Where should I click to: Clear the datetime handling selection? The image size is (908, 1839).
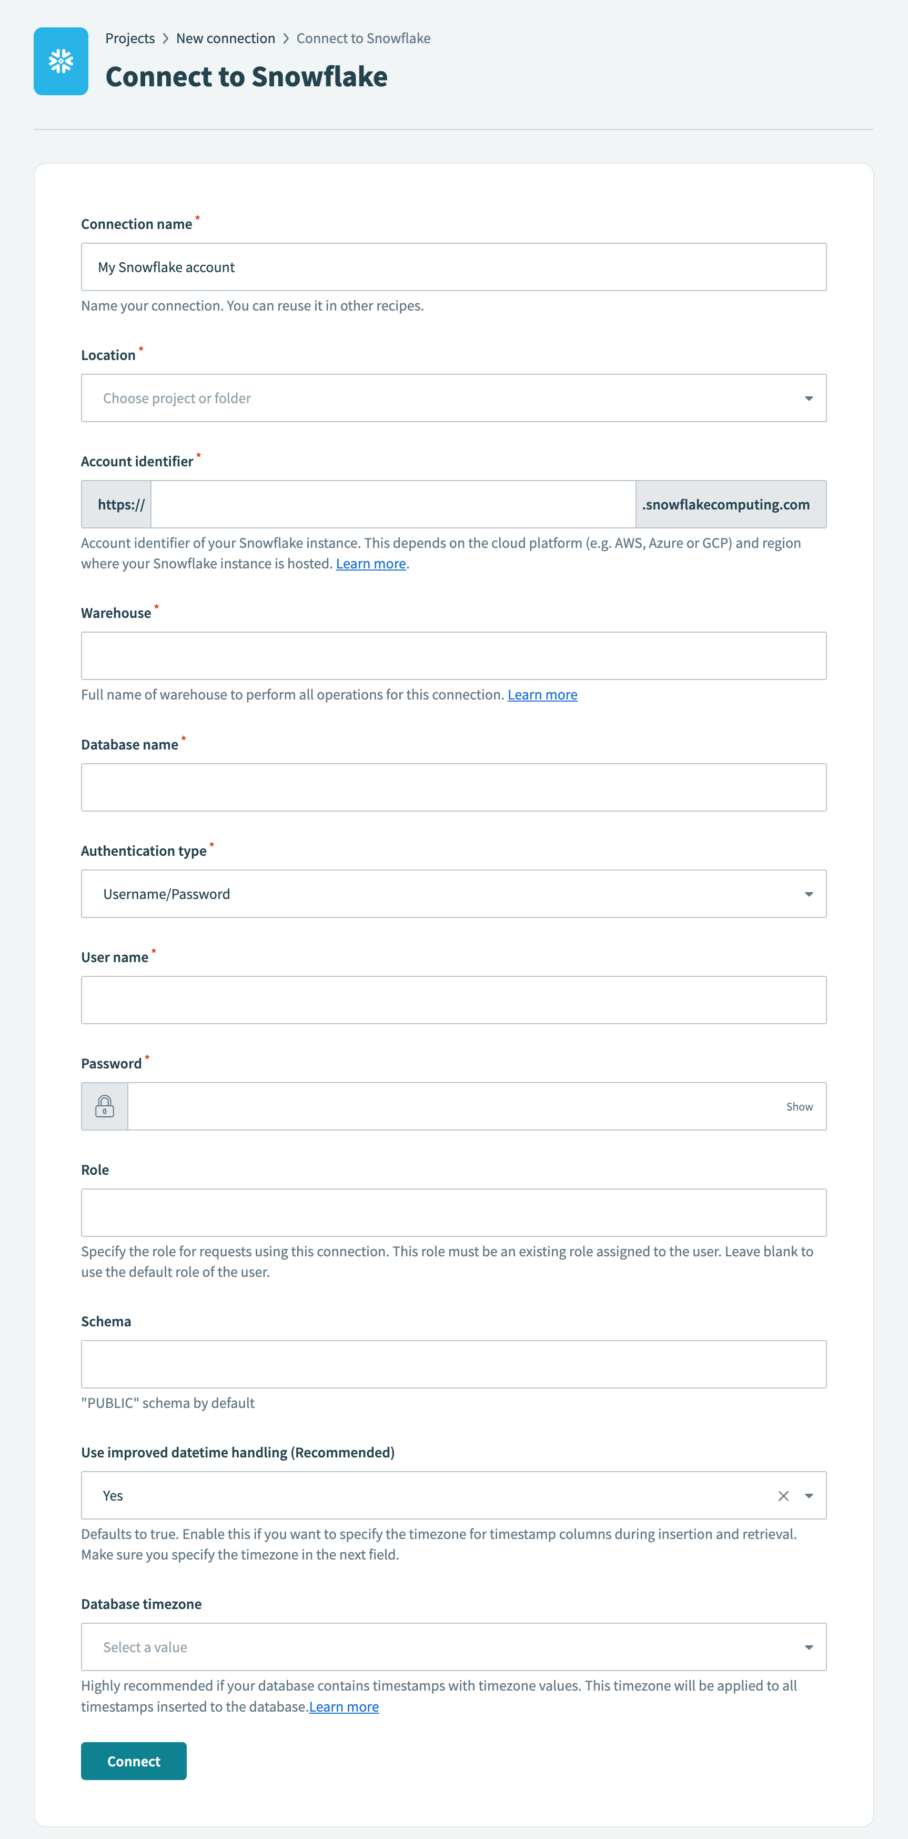coord(783,1496)
